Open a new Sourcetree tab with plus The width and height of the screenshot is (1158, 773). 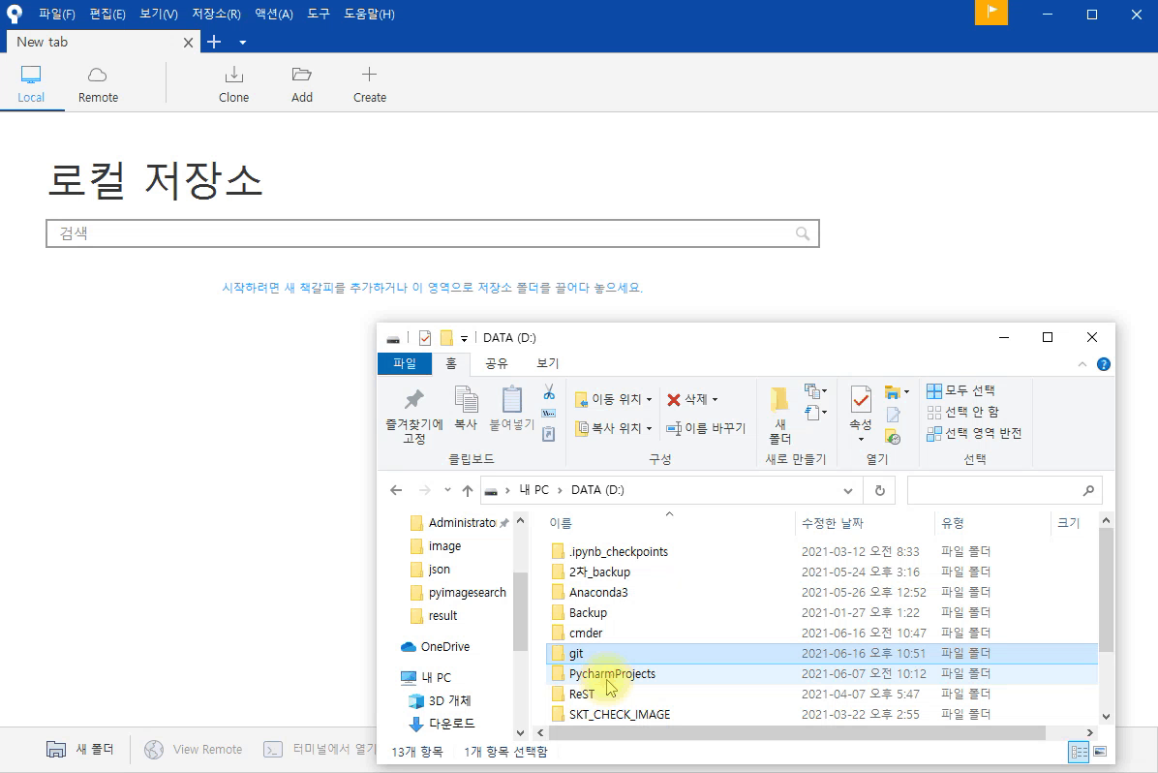214,42
